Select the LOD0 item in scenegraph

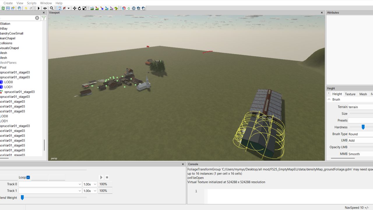coord(8,82)
